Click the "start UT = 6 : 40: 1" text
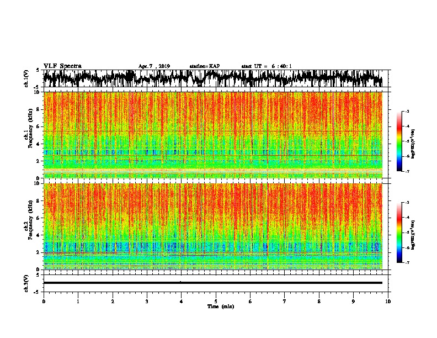 point(267,66)
